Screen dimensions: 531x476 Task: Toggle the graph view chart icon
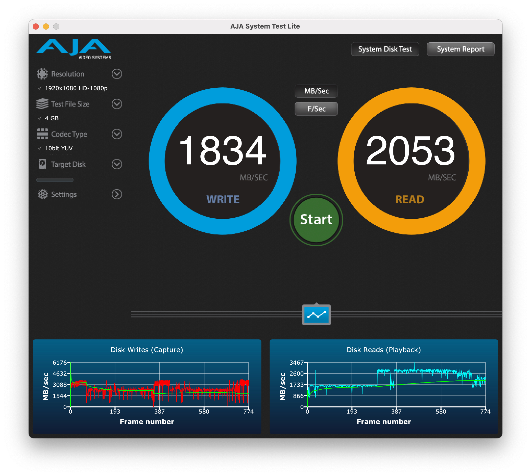click(x=316, y=315)
